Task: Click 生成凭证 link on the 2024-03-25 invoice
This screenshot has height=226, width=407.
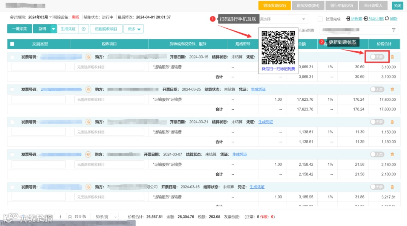Action: point(258,89)
